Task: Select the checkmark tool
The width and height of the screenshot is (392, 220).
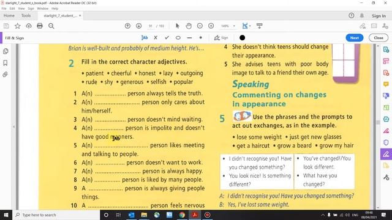Action: coord(167,38)
